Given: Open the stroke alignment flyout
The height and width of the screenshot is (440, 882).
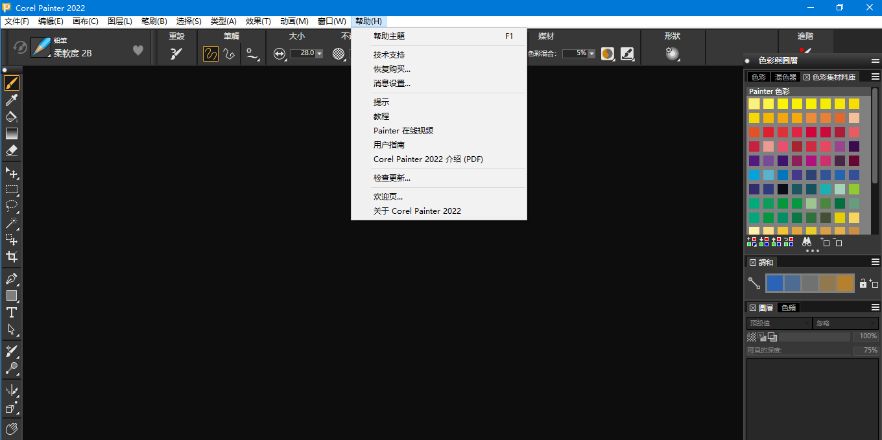Looking at the screenshot, I should (x=252, y=54).
